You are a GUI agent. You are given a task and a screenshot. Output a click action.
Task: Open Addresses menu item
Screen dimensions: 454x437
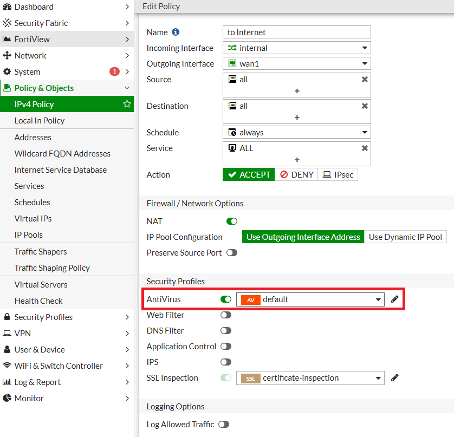pyautogui.click(x=67, y=137)
